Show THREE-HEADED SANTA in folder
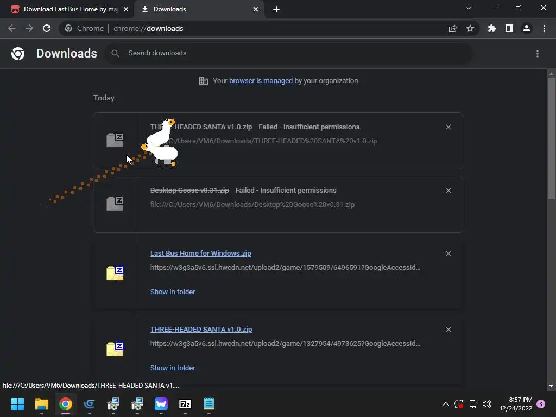Viewport: 556px width, 417px height. (x=173, y=368)
